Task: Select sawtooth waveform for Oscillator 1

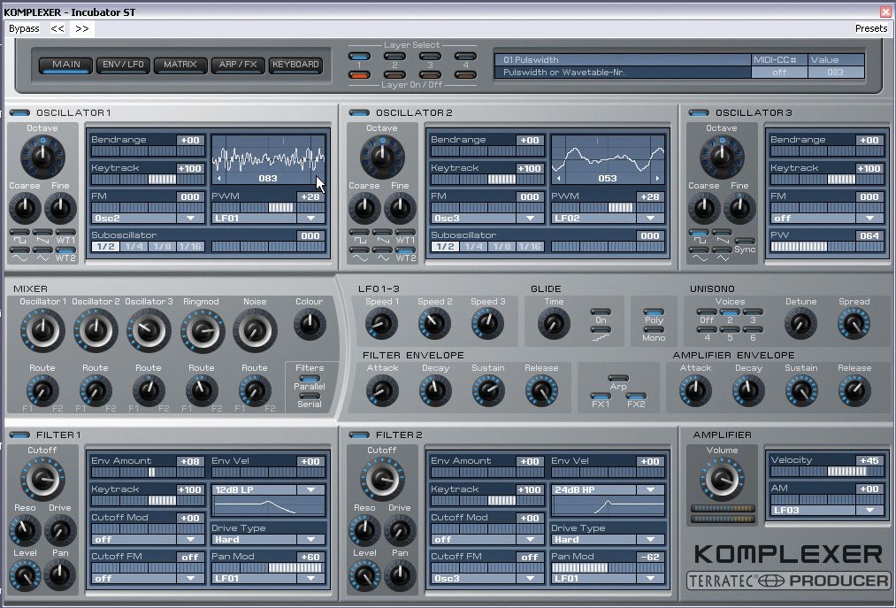Action: tap(42, 233)
